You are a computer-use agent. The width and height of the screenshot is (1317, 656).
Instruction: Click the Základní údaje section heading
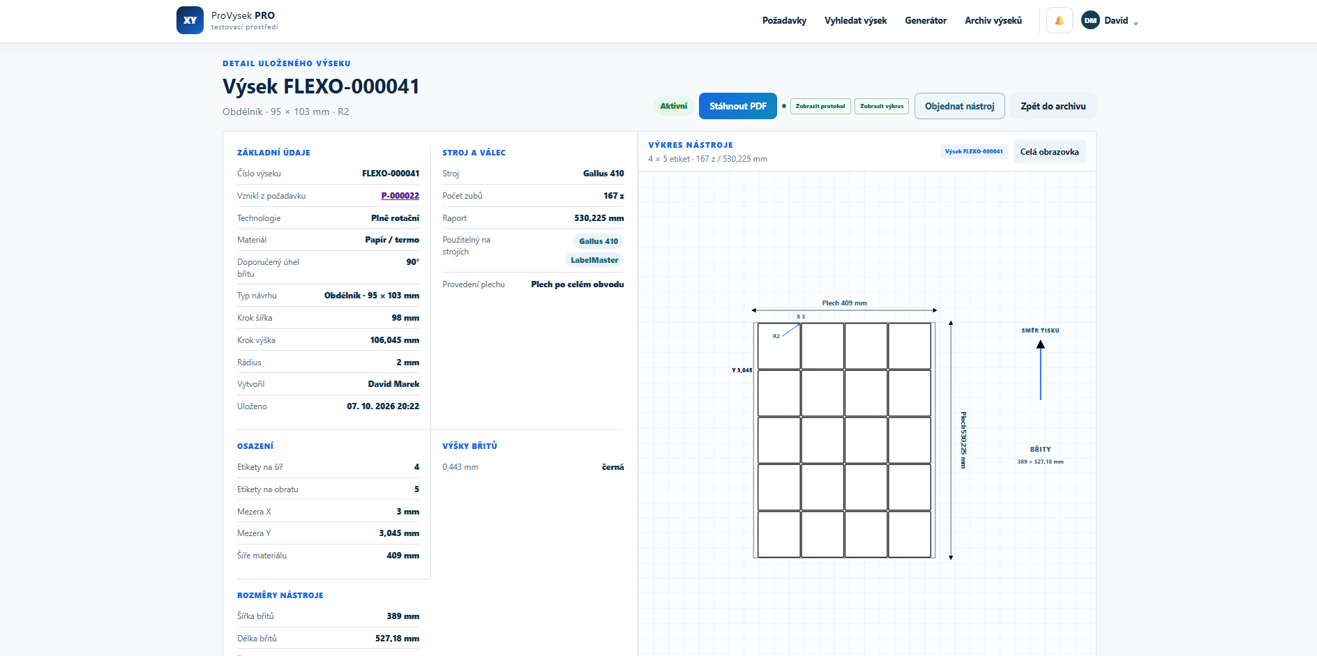(x=273, y=153)
